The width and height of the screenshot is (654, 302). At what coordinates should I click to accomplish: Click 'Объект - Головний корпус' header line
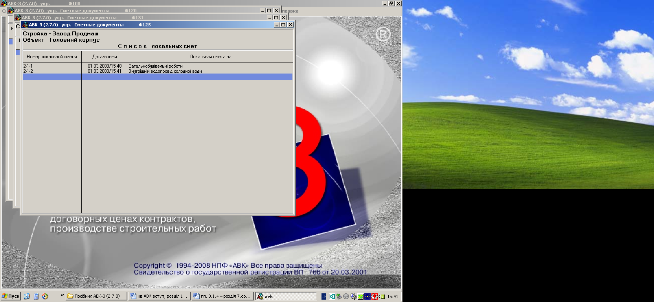pos(61,40)
